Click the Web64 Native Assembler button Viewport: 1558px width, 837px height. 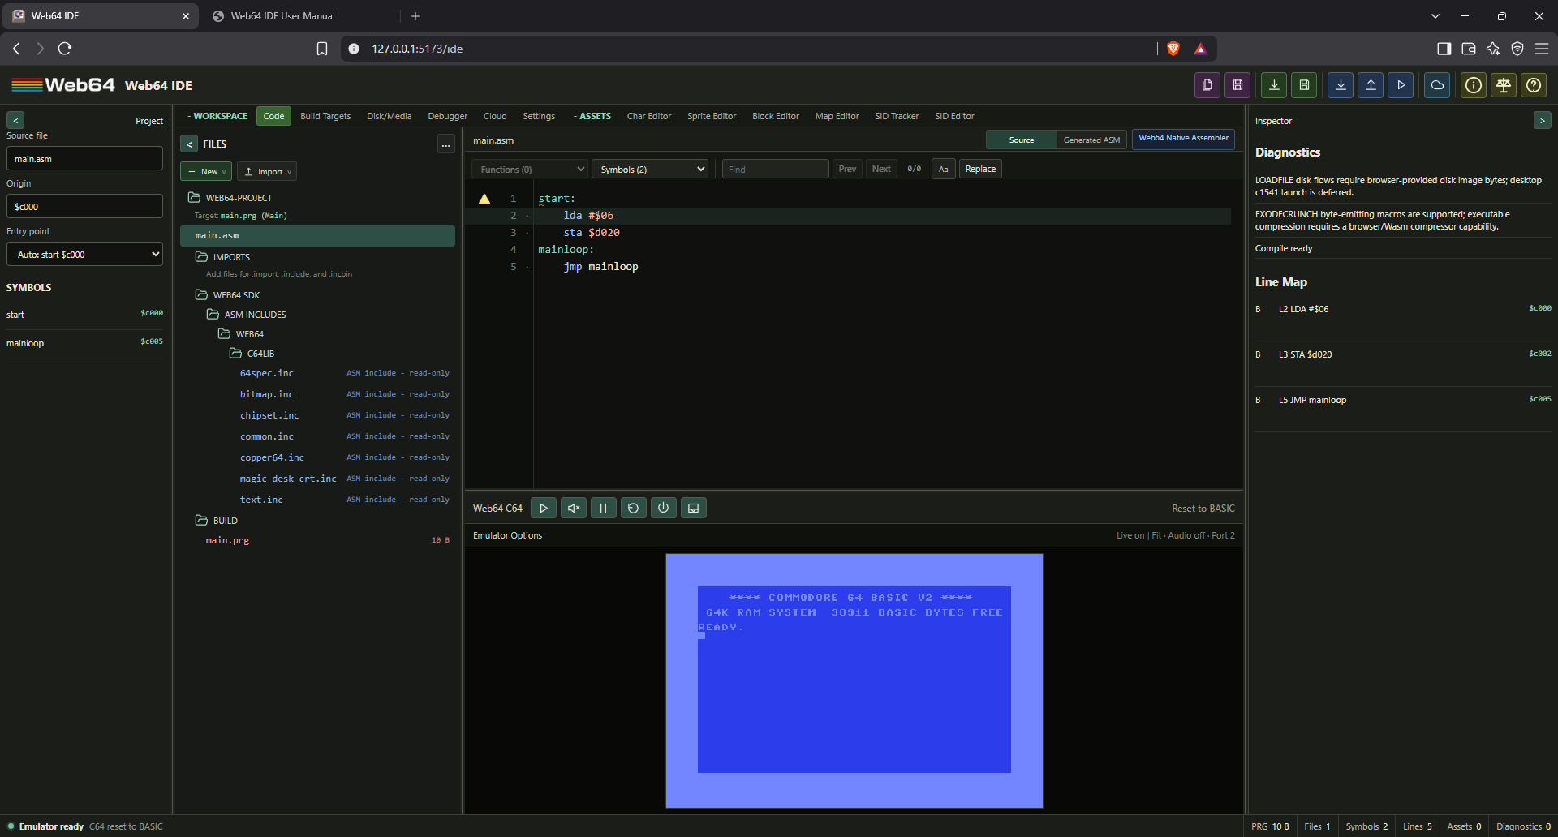pos(1183,139)
